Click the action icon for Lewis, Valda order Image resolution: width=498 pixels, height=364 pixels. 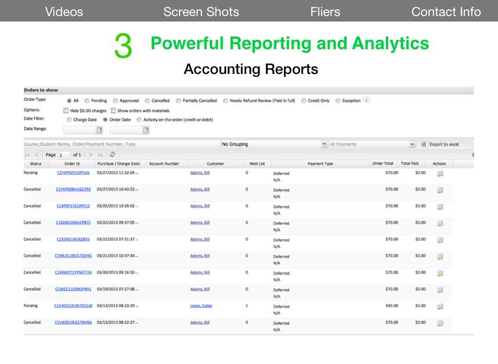click(x=440, y=307)
